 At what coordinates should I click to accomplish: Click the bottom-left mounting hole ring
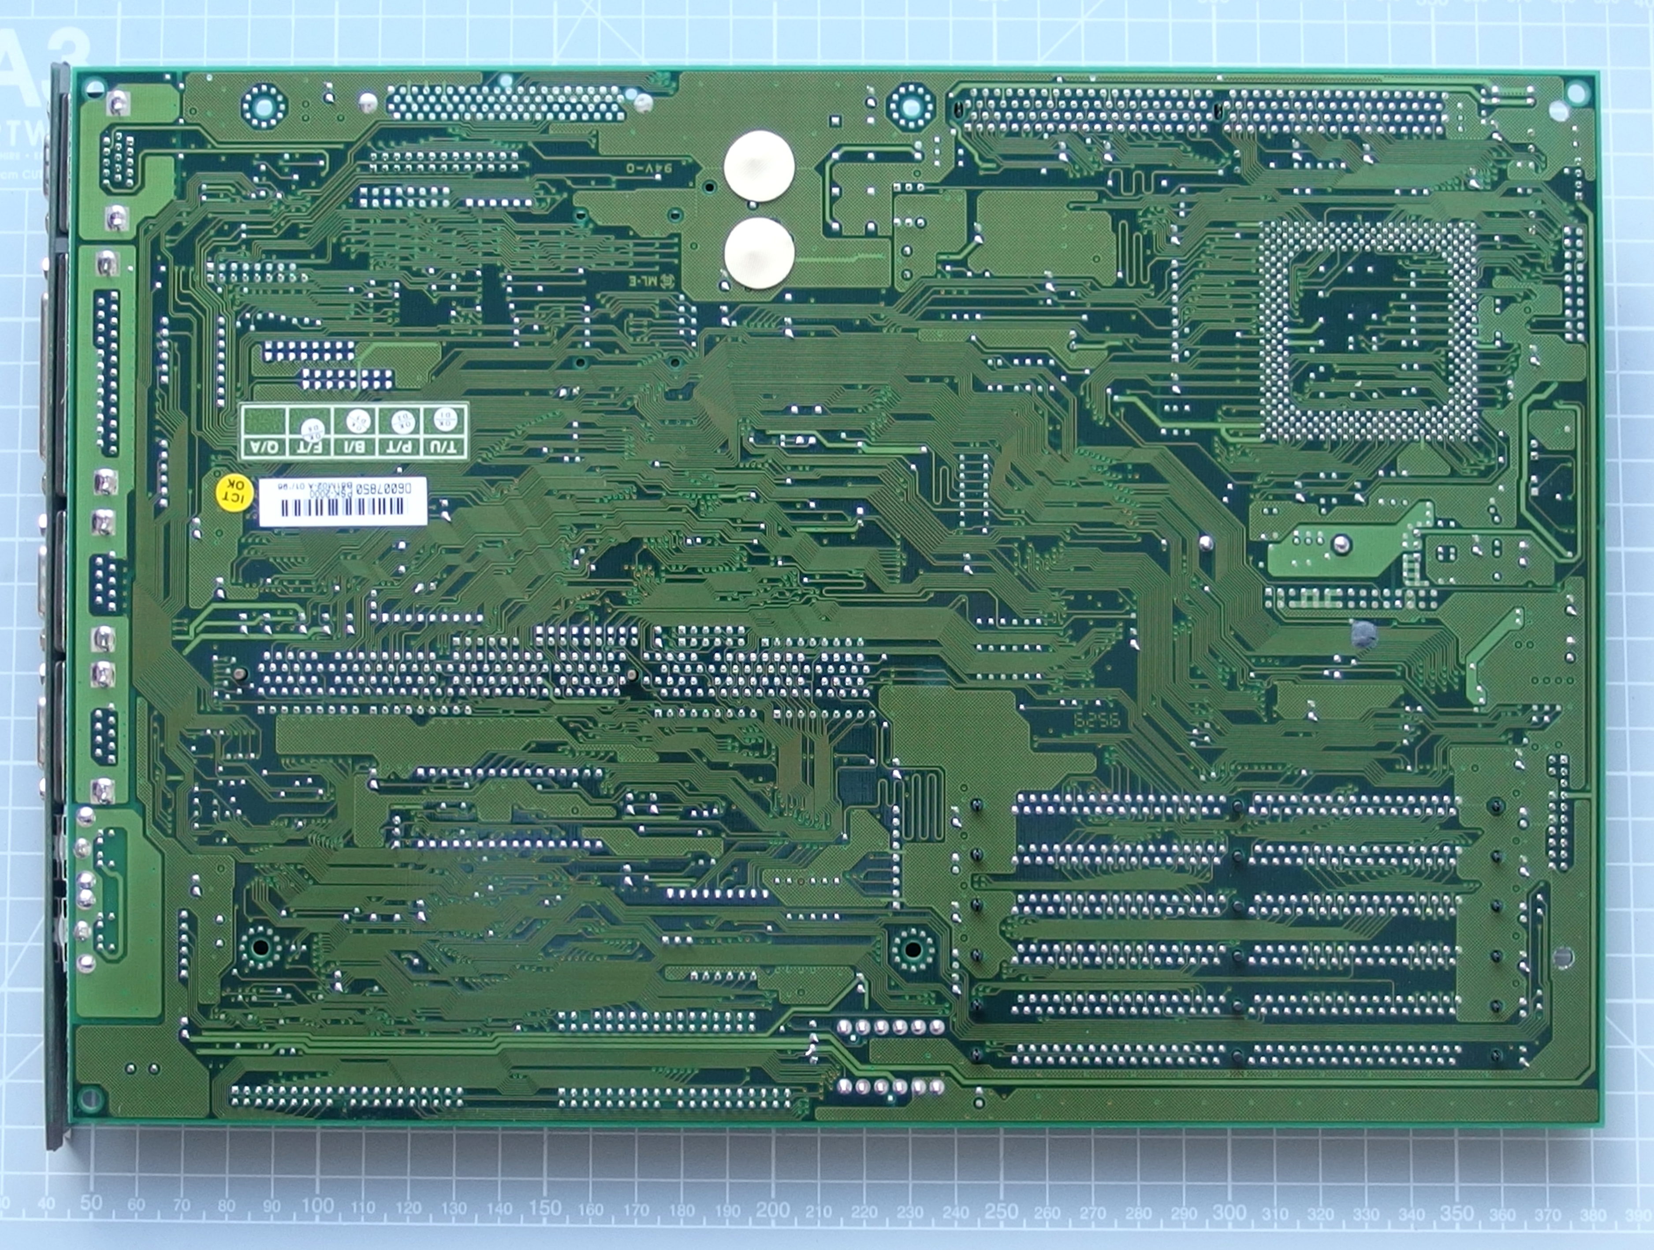tap(261, 948)
